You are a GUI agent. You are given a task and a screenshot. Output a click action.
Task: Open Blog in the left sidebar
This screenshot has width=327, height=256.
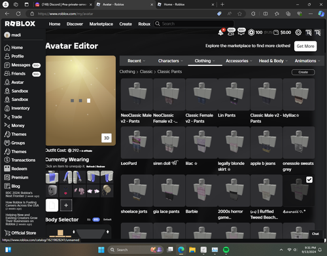click(12, 186)
